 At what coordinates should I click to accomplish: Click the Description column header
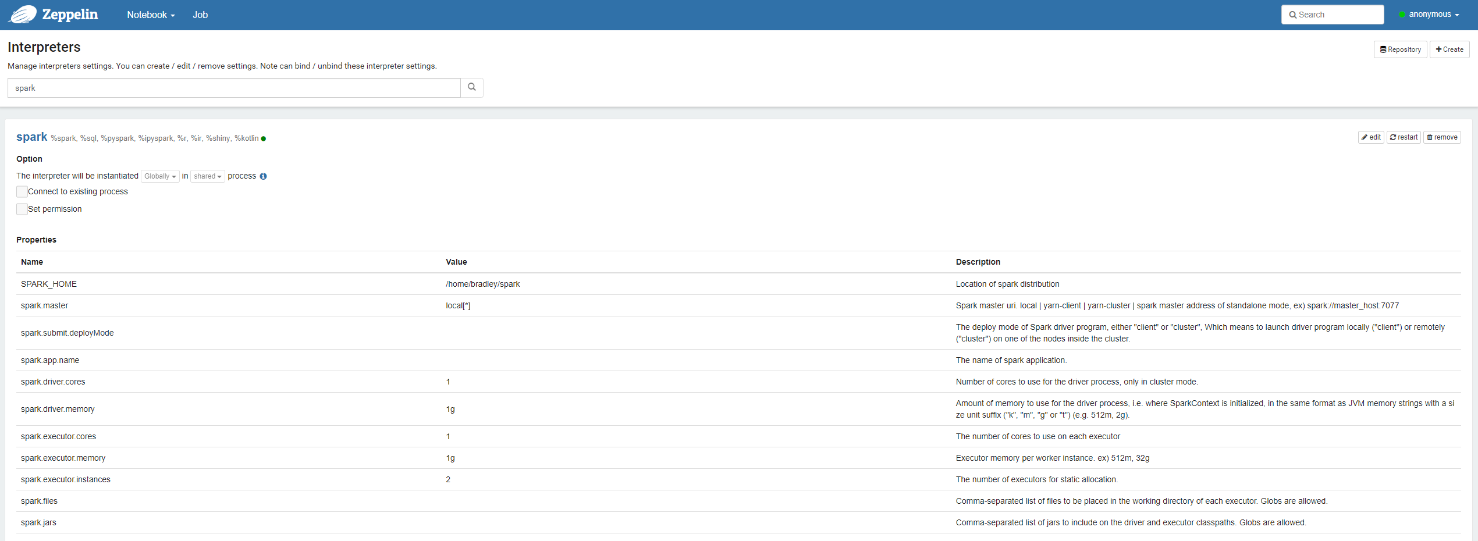[x=978, y=262]
